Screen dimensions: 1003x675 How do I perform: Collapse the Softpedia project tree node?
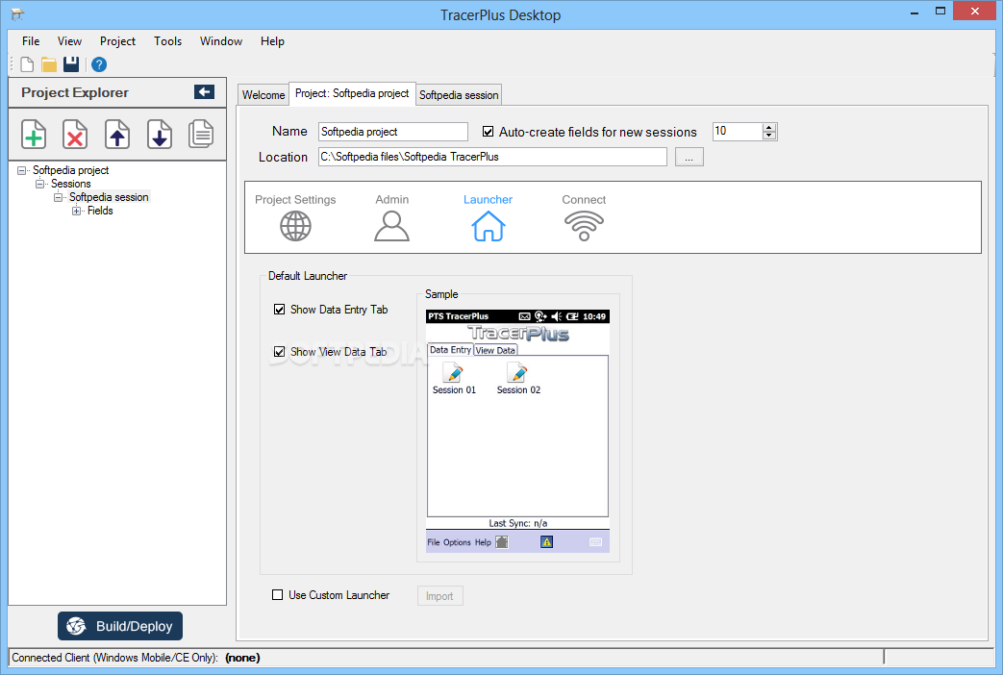22,170
